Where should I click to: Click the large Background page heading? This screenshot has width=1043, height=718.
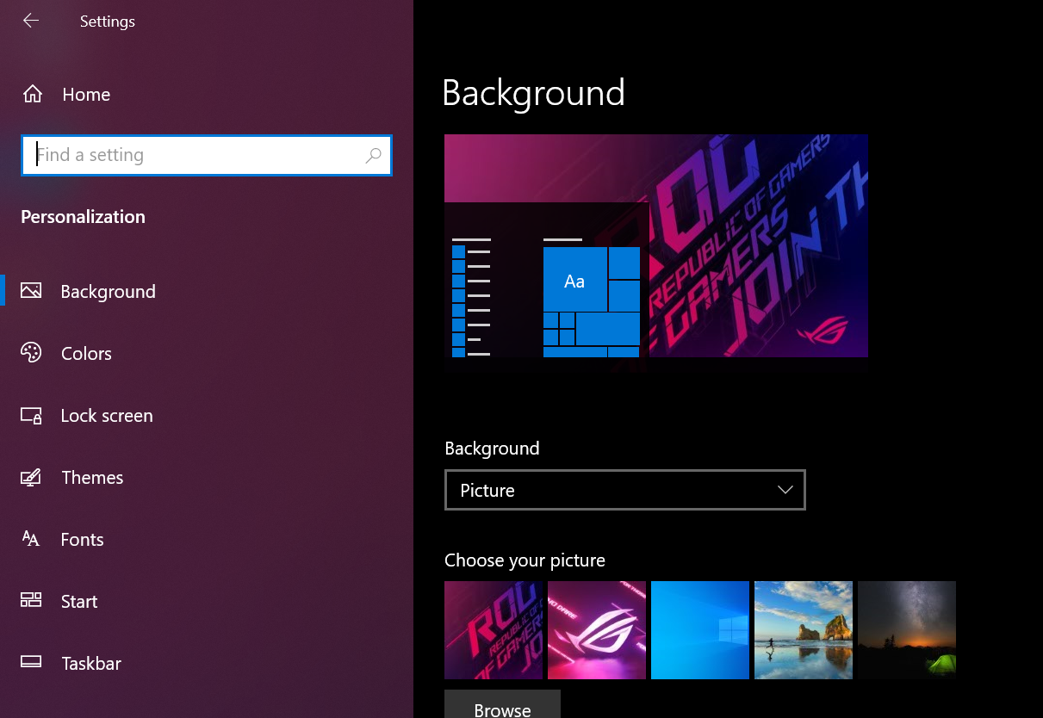[533, 93]
